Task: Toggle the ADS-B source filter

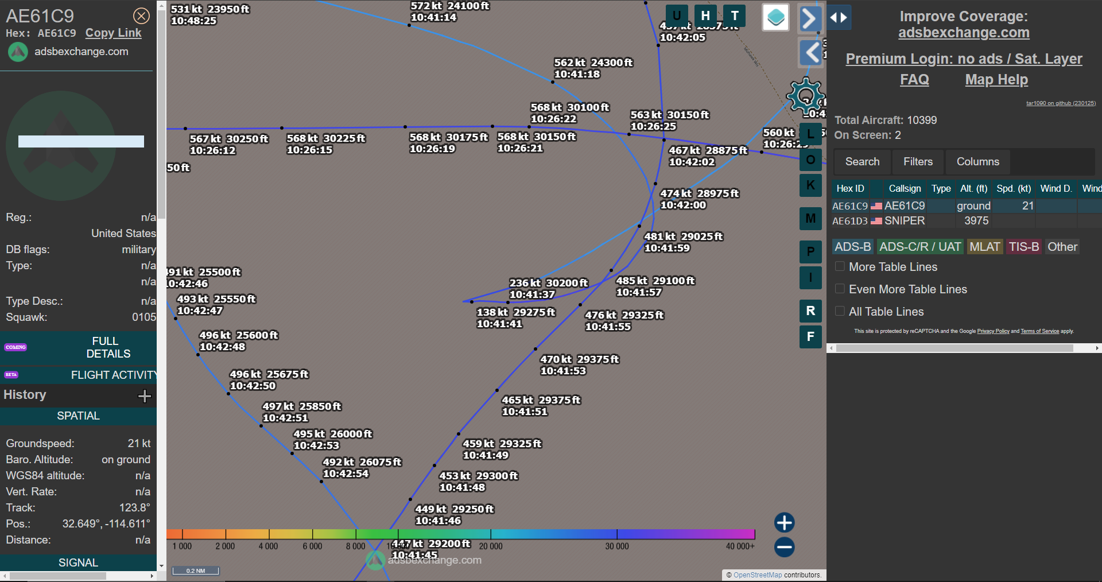Action: click(x=852, y=247)
